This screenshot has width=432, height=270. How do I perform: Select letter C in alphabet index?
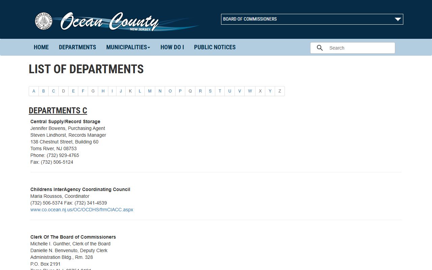click(x=53, y=91)
